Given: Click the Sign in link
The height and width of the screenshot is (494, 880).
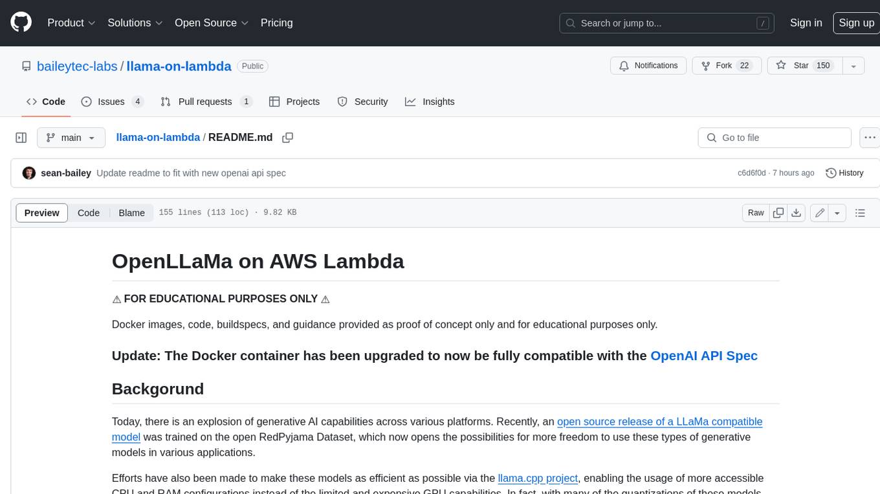Looking at the screenshot, I should [806, 23].
